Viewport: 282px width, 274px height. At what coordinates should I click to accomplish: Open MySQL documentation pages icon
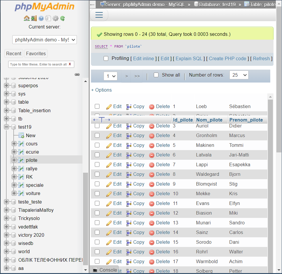pos(48,18)
